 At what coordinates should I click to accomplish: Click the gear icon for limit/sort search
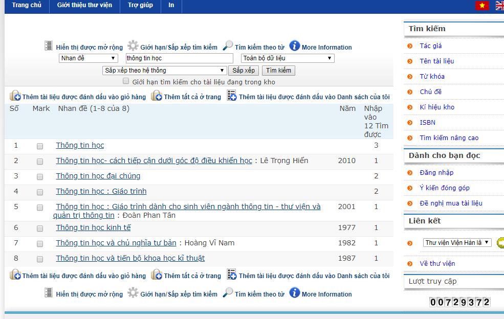coord(133,46)
